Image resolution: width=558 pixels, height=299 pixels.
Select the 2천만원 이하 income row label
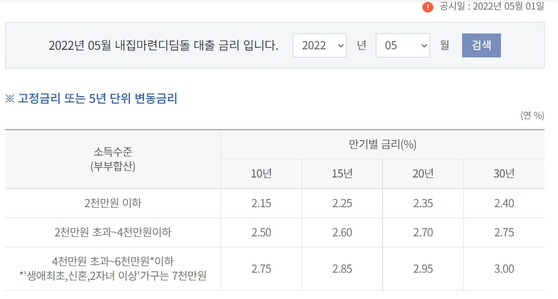point(112,203)
